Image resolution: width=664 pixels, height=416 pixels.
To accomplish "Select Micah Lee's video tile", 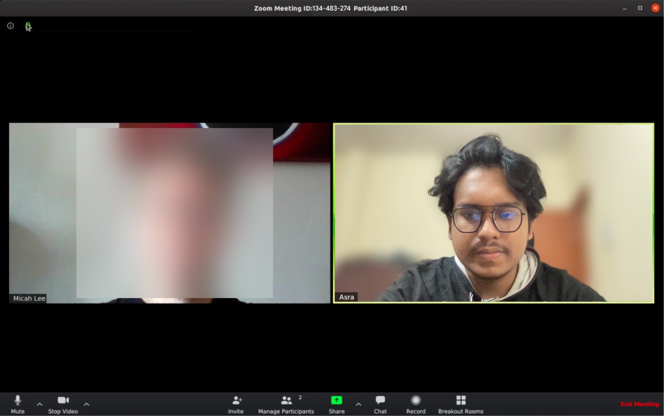I will point(170,212).
